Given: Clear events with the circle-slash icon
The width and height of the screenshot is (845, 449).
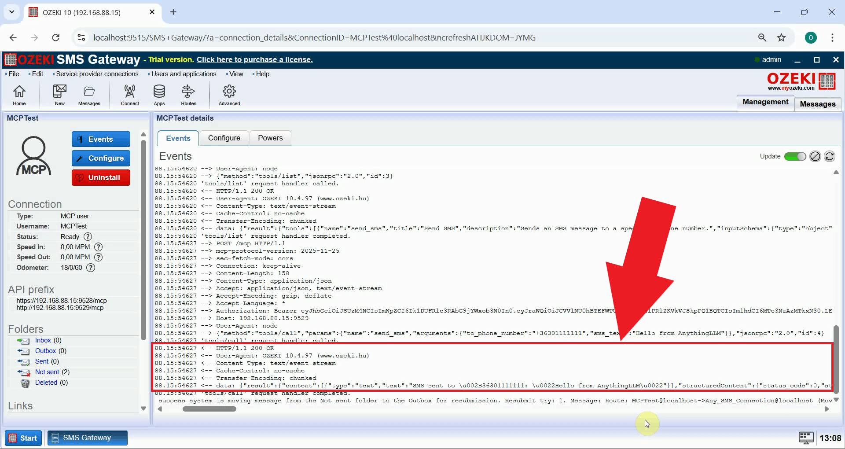Looking at the screenshot, I should coord(815,156).
